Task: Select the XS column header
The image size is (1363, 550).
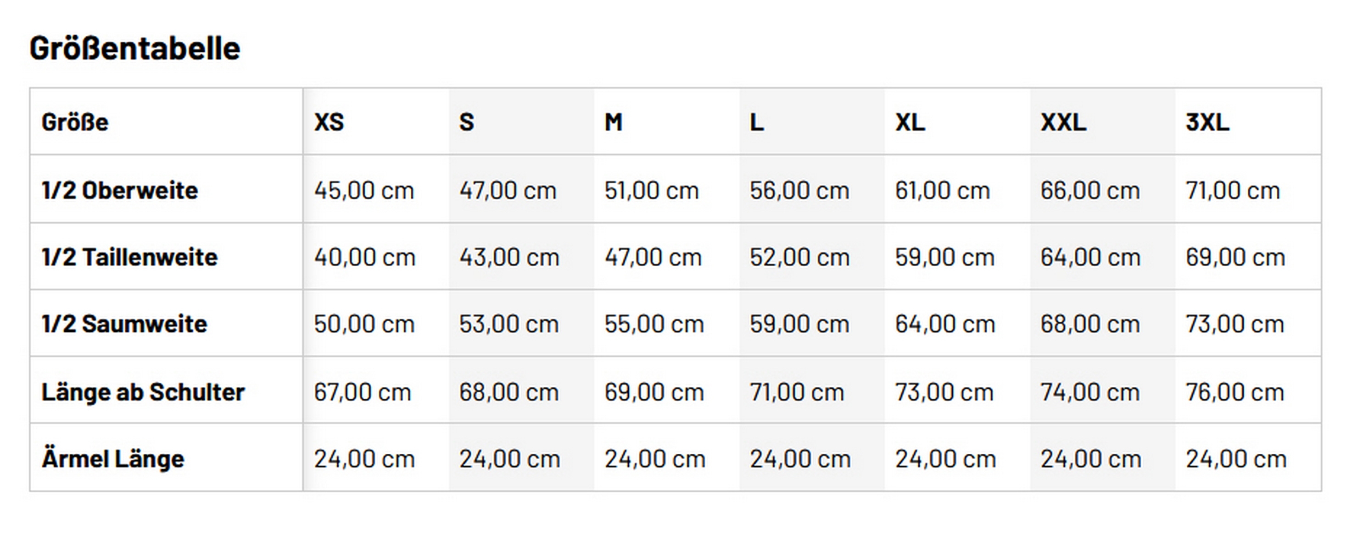Action: click(x=329, y=122)
